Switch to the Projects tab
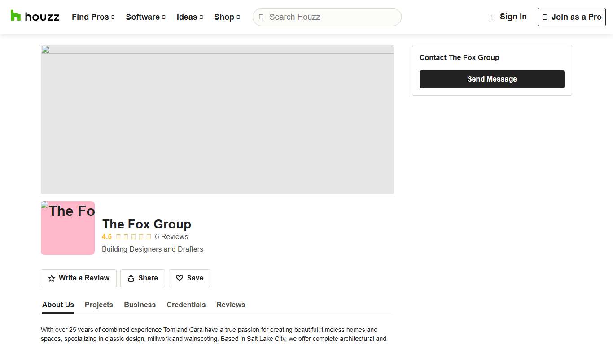The height and width of the screenshot is (344, 613). (99, 305)
